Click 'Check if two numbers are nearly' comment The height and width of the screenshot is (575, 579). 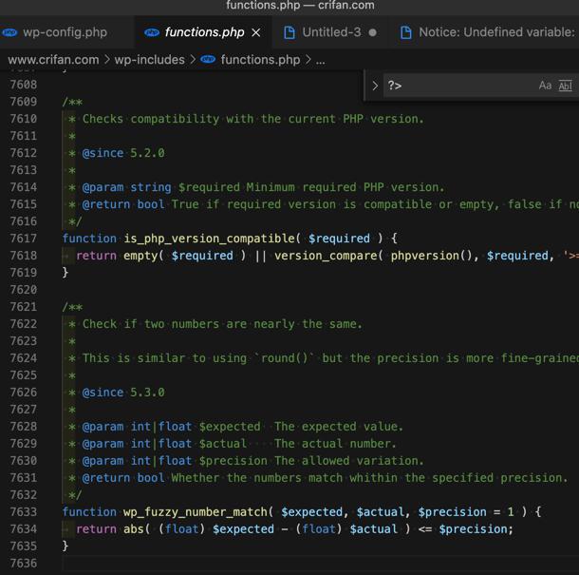188,324
